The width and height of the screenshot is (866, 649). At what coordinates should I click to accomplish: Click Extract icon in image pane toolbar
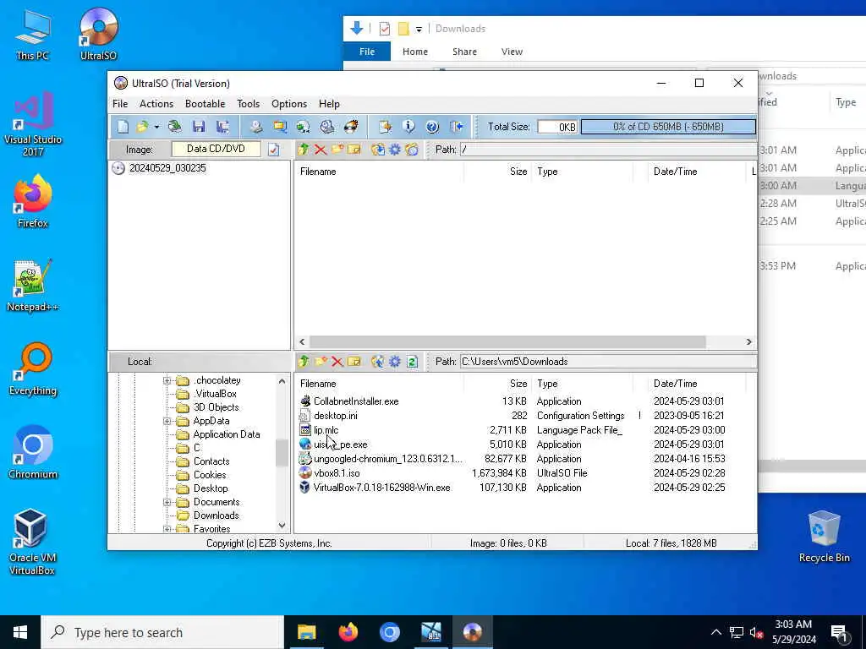click(378, 149)
